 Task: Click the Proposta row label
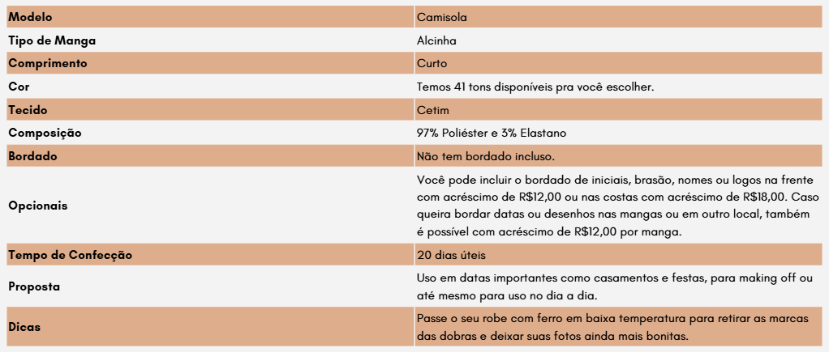coord(34,286)
